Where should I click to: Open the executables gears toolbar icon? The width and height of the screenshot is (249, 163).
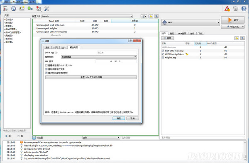pyautogui.click(x=30, y=9)
